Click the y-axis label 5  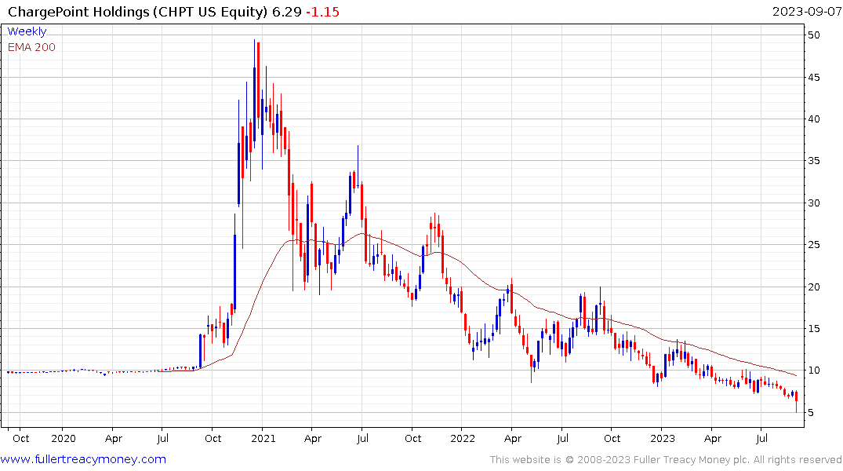click(811, 412)
